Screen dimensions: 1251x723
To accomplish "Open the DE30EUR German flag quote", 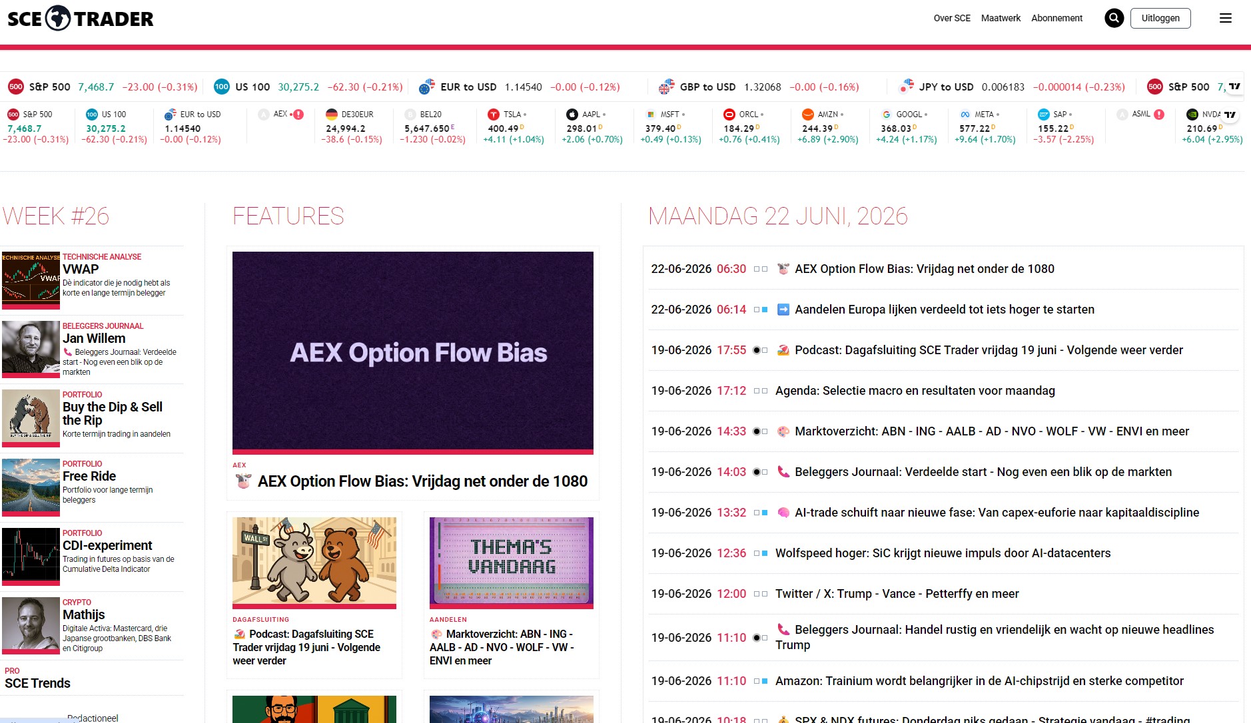I will click(x=332, y=115).
